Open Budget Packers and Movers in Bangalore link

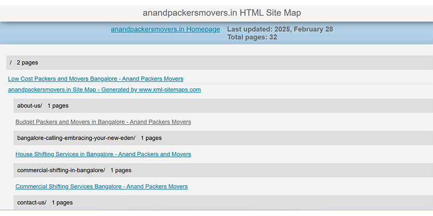pyautogui.click(x=103, y=122)
